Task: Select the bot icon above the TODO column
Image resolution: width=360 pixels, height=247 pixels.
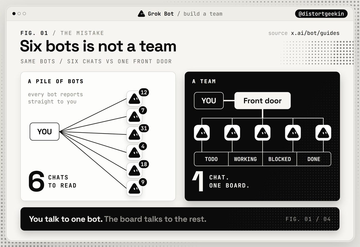Action: pyautogui.click(x=202, y=133)
